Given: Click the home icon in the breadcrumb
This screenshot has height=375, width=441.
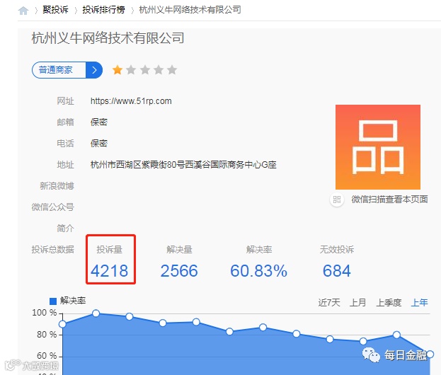Looking at the screenshot, I should click(23, 11).
